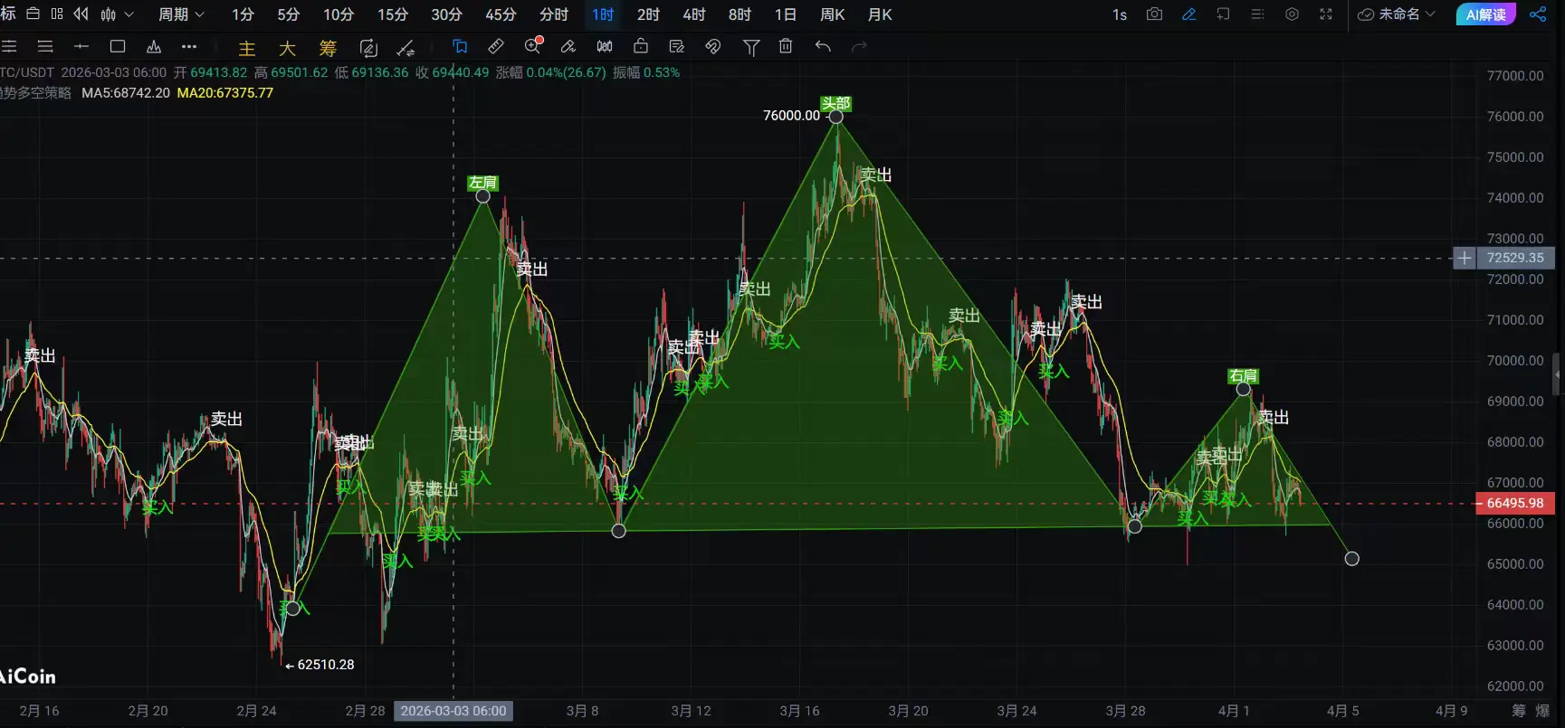Viewport: 1565px width, 728px height.
Task: Click the rewind replay icon
Action: click(x=81, y=14)
